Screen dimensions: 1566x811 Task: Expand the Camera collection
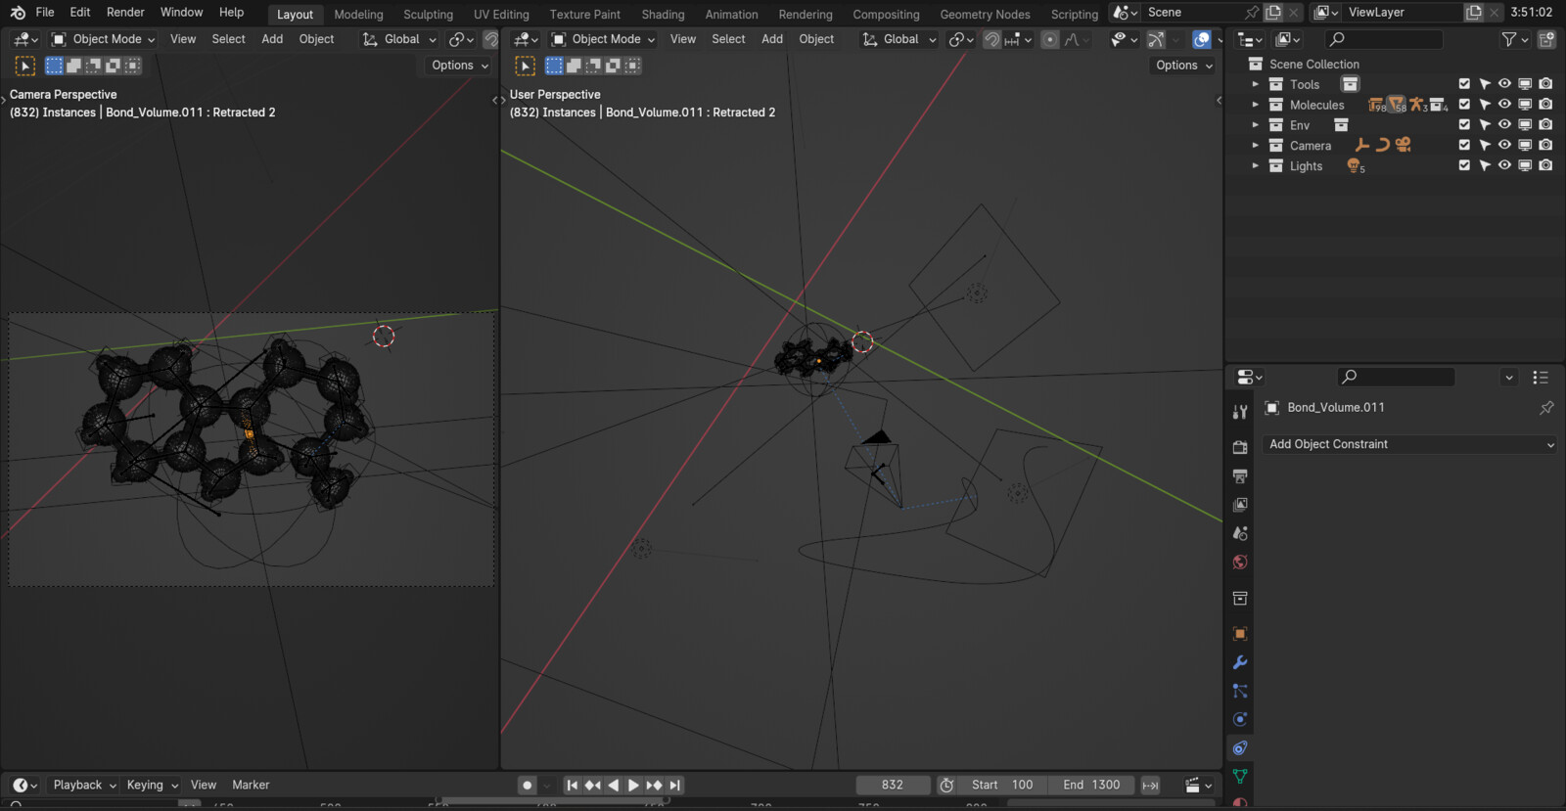pos(1256,145)
